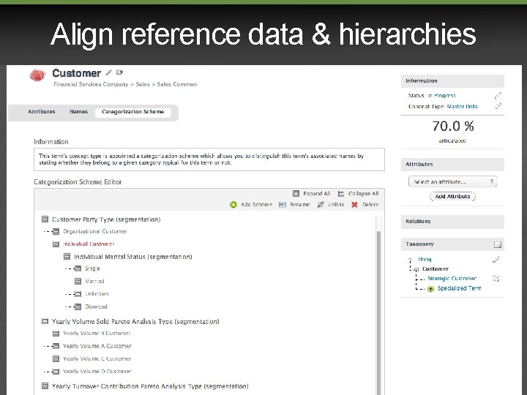Click the red Customer term logo icon
This screenshot has width=527, height=395.
click(37, 75)
